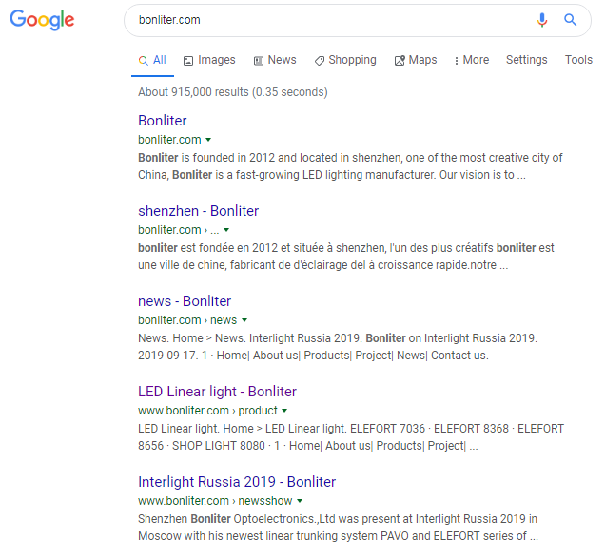Expand the arrow next to bonliter.com URL

[x=208, y=140]
